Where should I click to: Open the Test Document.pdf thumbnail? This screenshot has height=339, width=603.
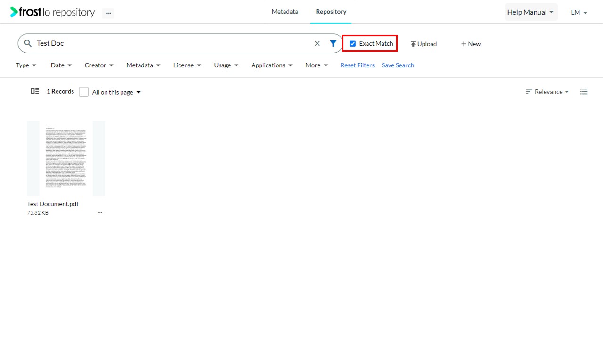click(66, 158)
